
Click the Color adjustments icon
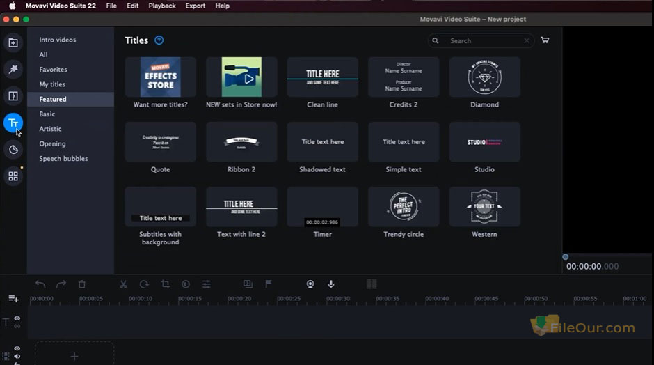pos(186,284)
